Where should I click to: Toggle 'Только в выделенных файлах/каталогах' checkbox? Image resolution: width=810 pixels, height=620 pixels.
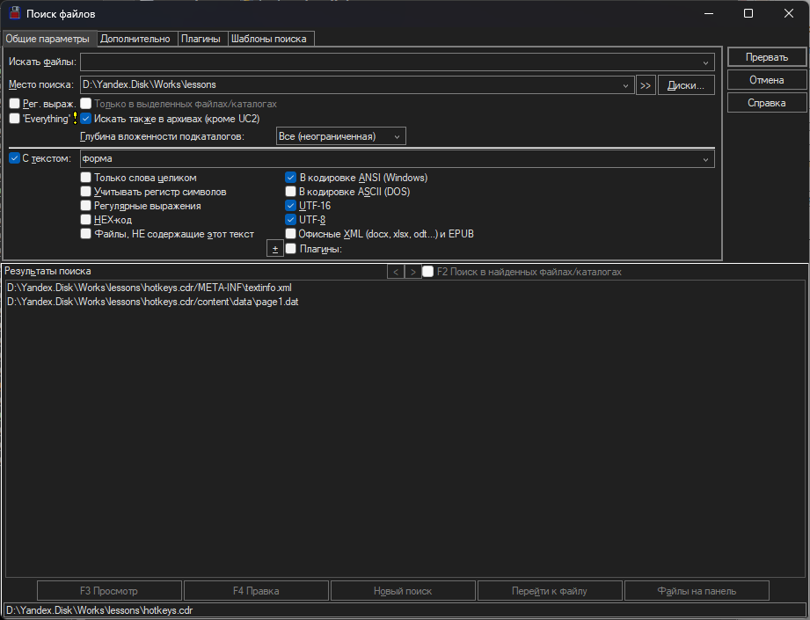pyautogui.click(x=86, y=104)
